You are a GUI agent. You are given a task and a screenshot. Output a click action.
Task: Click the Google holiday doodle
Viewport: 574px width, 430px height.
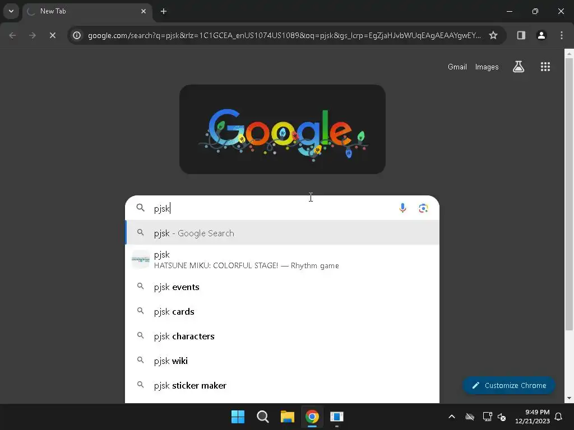tap(283, 129)
